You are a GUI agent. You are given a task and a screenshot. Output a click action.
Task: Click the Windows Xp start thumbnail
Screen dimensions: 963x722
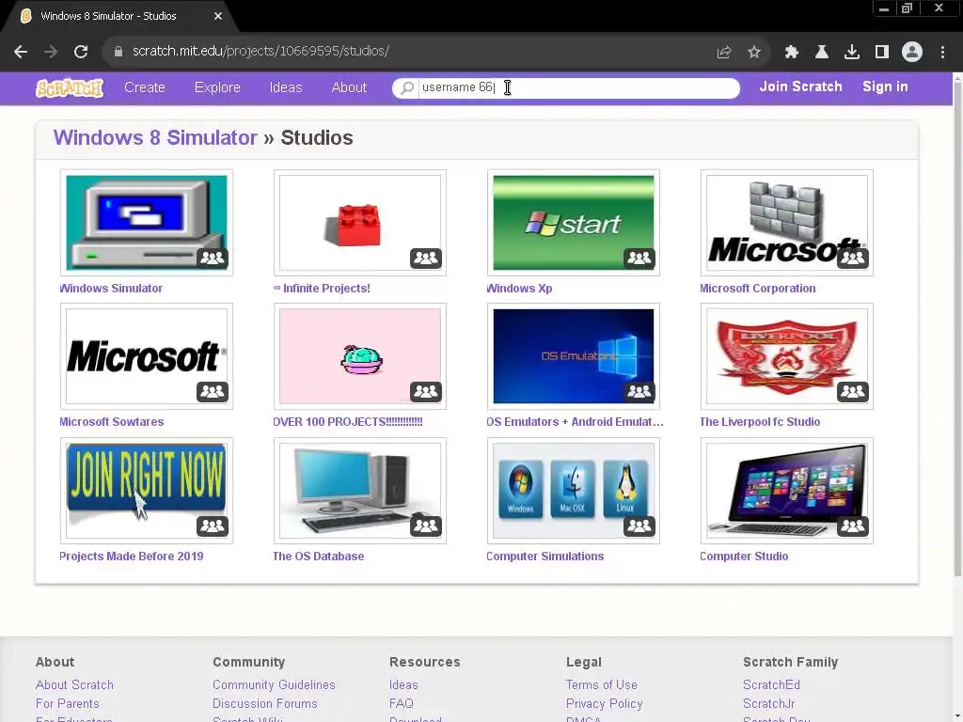pos(574,223)
